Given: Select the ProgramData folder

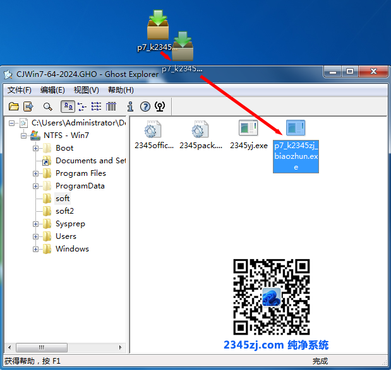Looking at the screenshot, I should tap(80, 186).
